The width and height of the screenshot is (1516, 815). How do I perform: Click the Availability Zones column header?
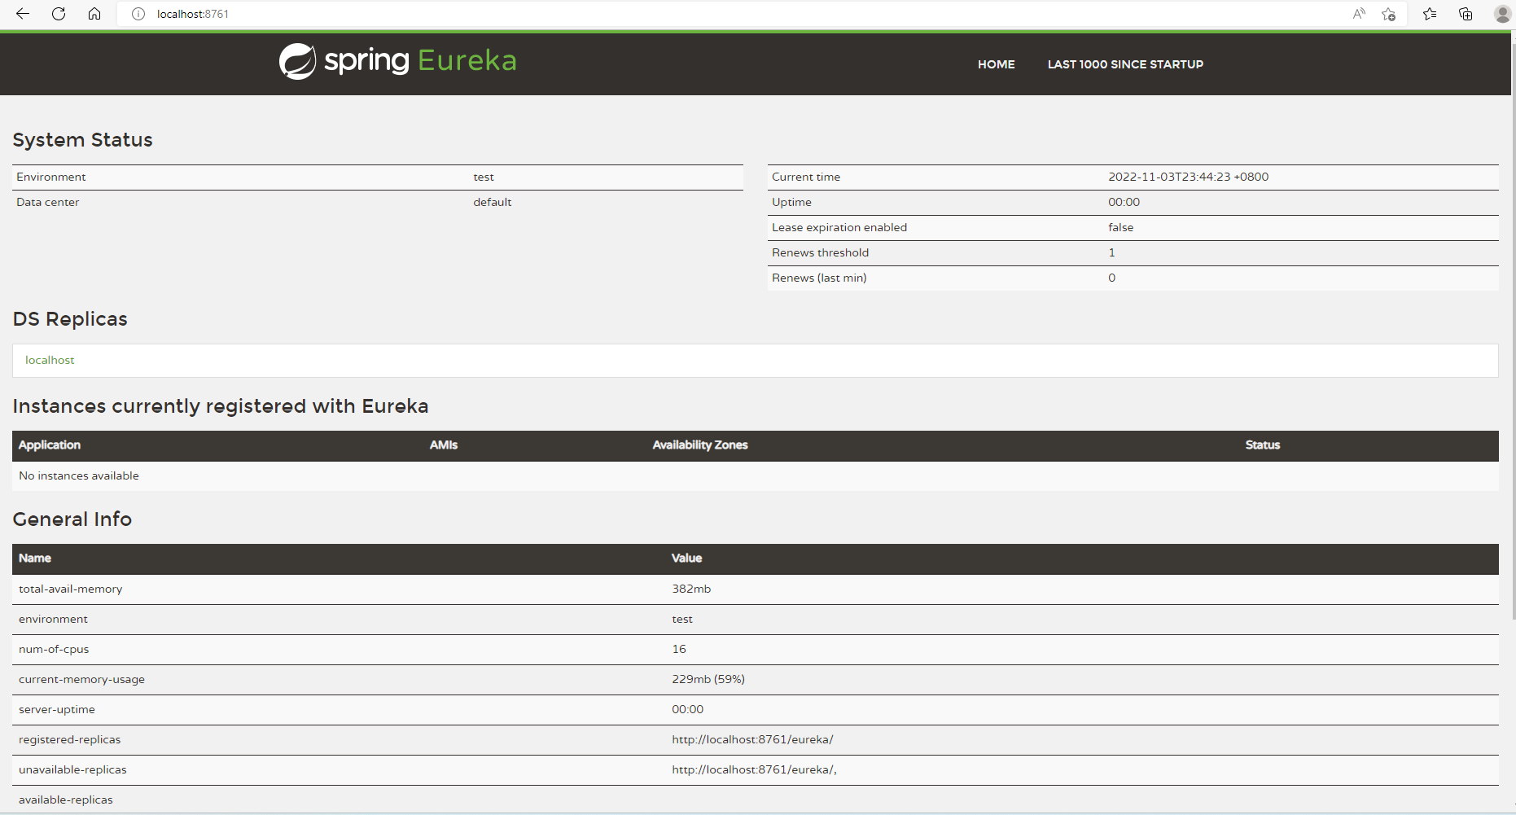pos(699,445)
